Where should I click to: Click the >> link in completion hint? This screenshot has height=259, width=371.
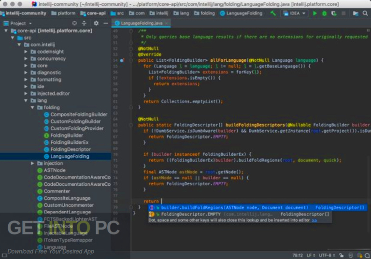[x=314, y=220]
